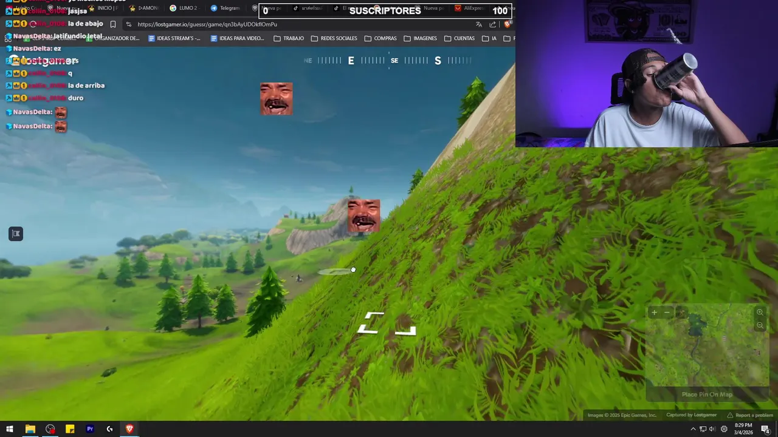This screenshot has width=778, height=437.
Task: Open Brave Shields lion icon
Action: [x=507, y=24]
